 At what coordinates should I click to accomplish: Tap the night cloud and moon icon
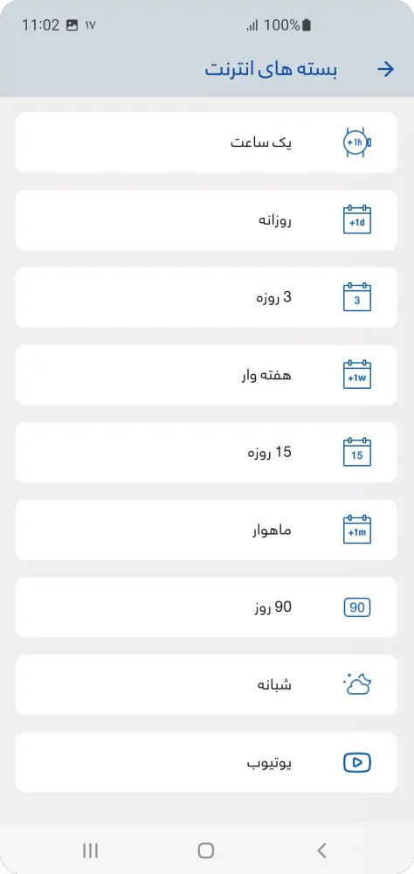coord(357,684)
